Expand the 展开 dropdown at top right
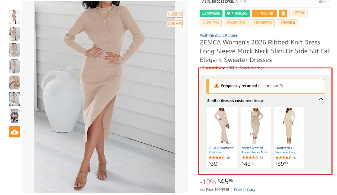The image size is (337, 195). [x=324, y=2]
